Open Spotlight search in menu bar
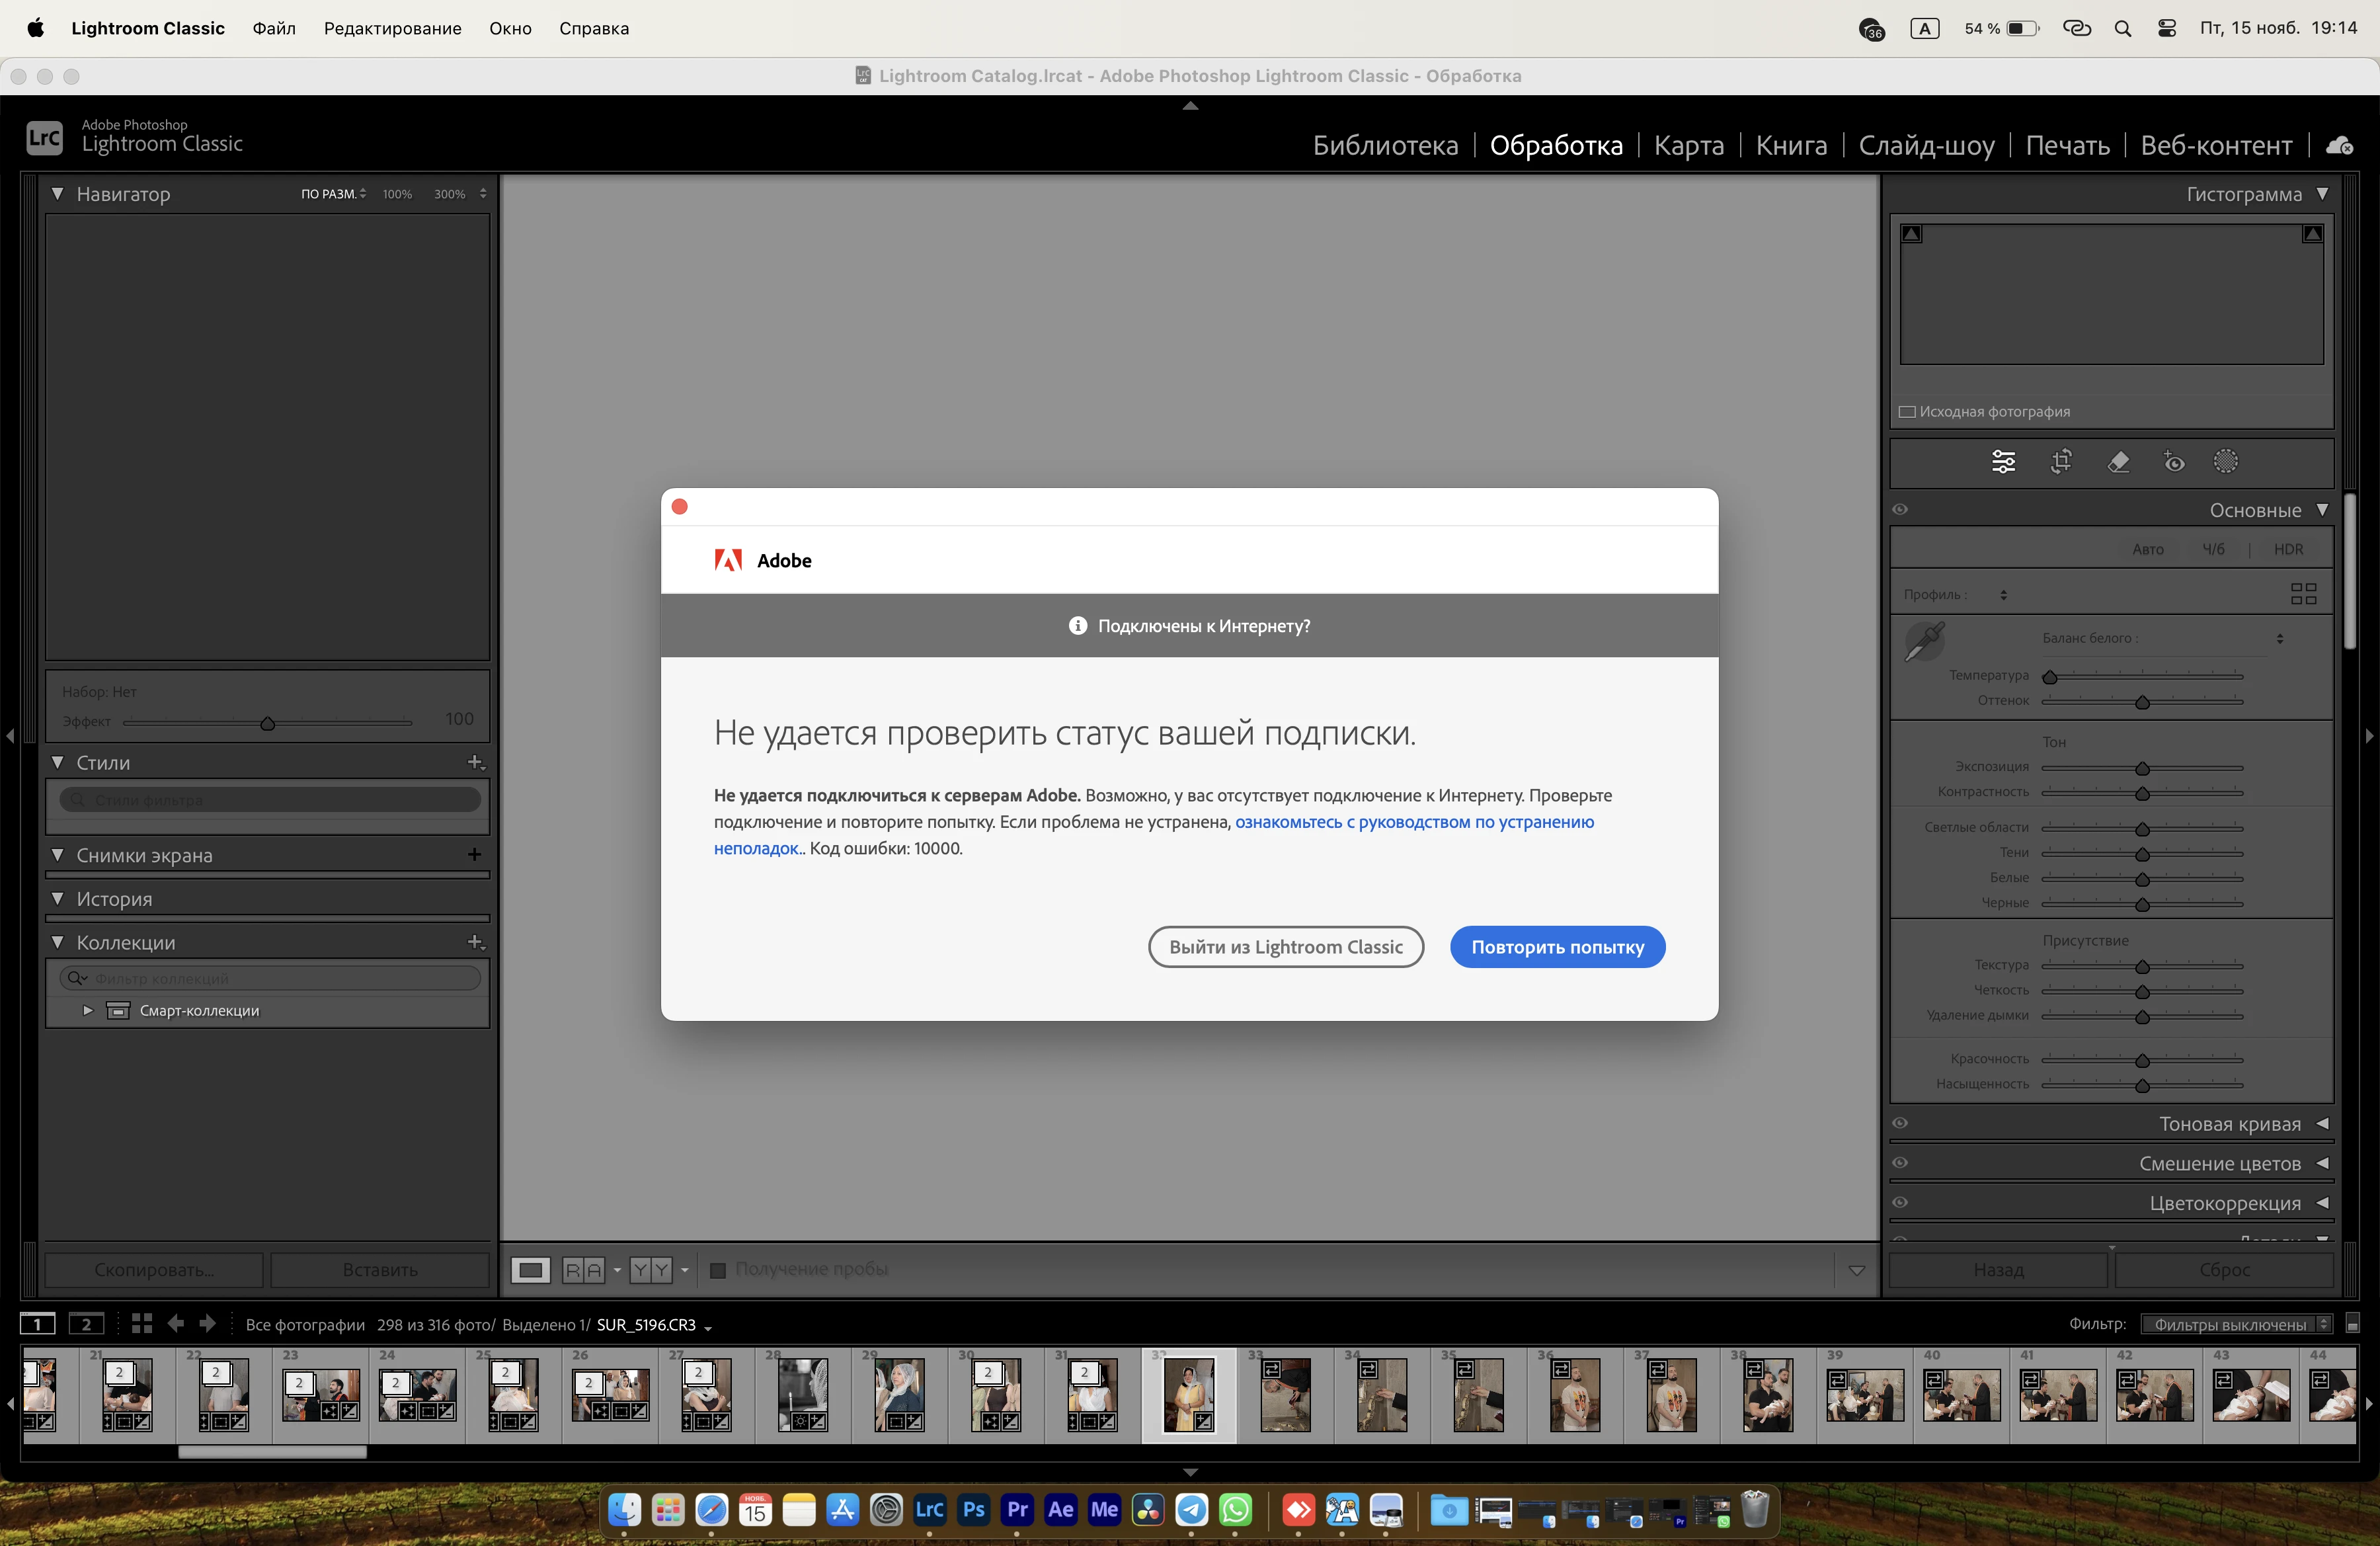The image size is (2380, 1546). point(2122,28)
